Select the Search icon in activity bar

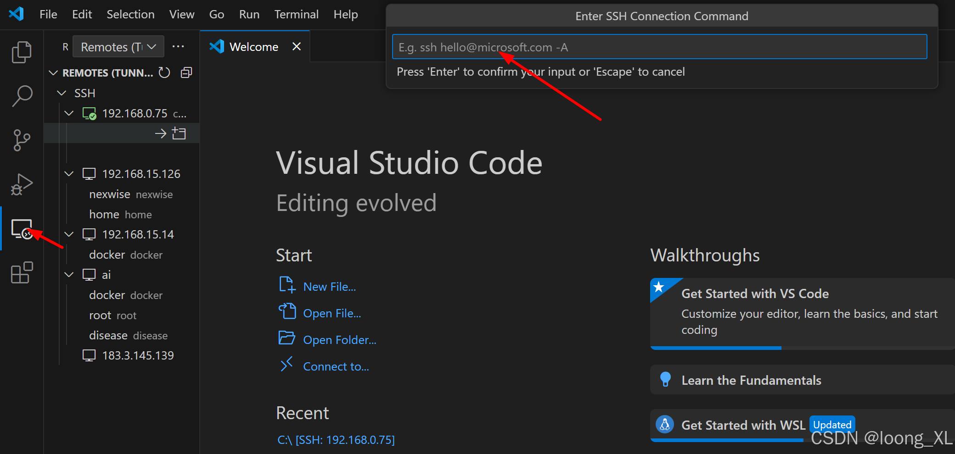pyautogui.click(x=22, y=95)
